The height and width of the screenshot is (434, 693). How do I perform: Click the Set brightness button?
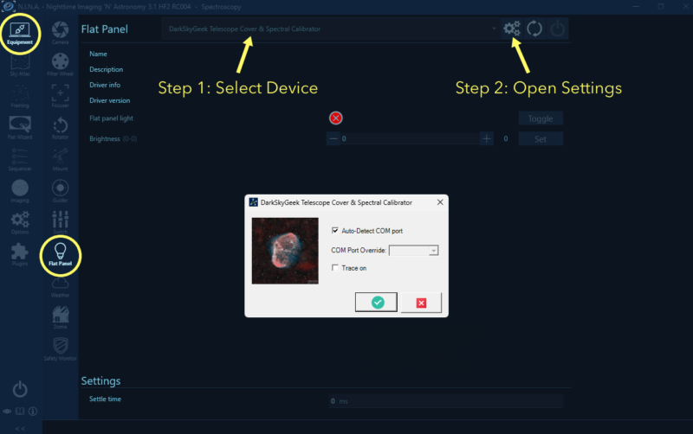541,139
